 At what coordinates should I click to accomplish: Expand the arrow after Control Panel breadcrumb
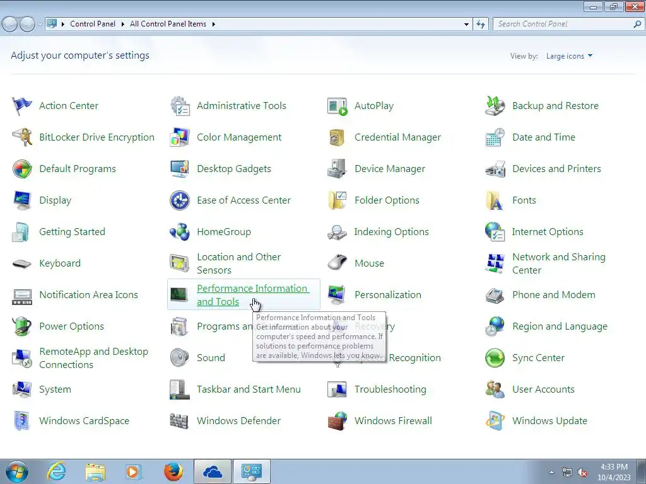pos(123,25)
